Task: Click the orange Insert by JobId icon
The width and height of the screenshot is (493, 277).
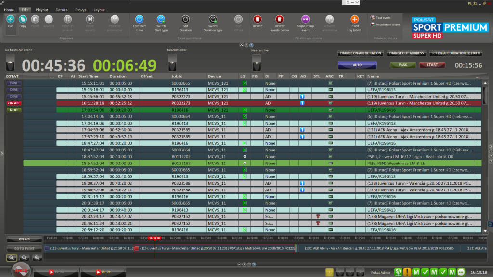Action: point(355,20)
